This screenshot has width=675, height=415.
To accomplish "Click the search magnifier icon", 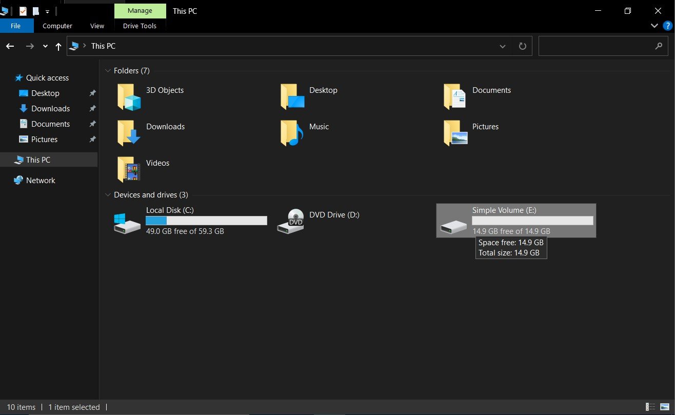I will 659,46.
